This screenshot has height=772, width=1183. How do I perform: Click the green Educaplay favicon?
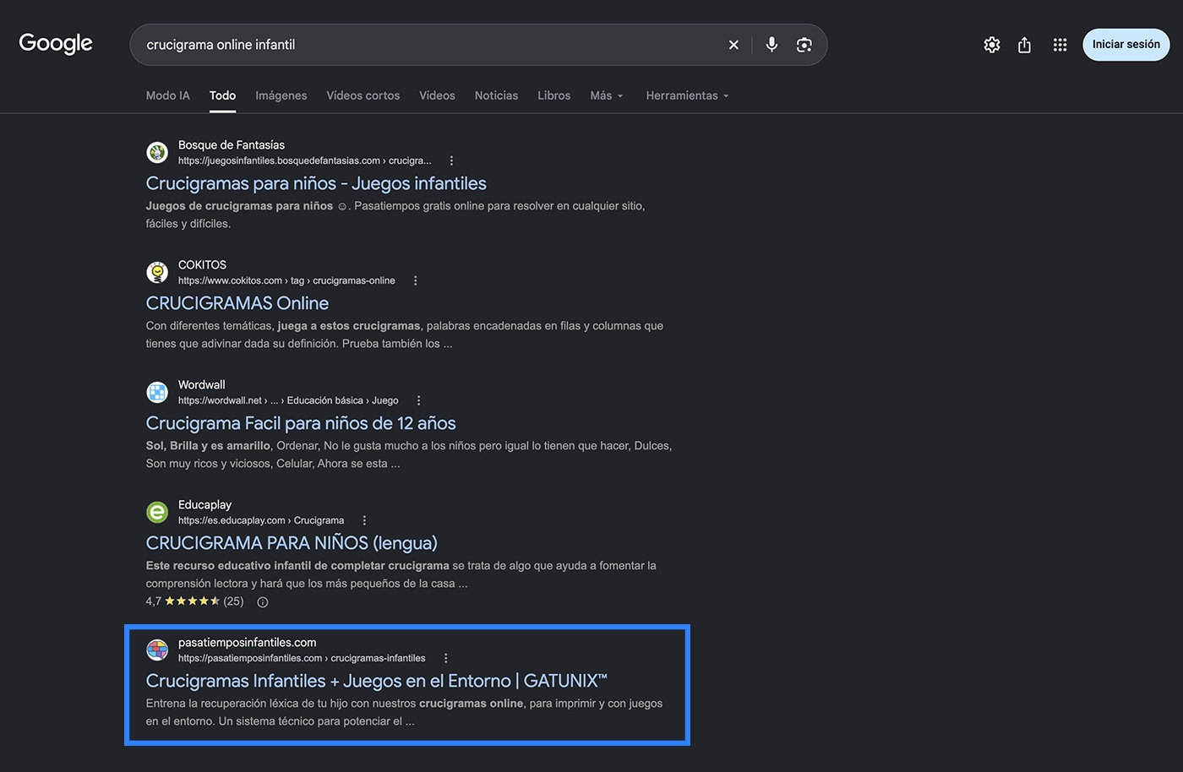pyautogui.click(x=157, y=512)
